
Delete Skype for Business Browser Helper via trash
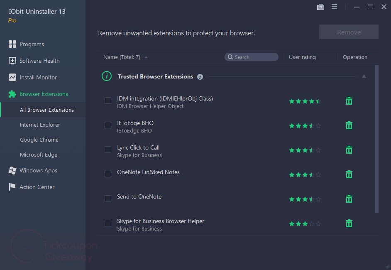pos(349,223)
